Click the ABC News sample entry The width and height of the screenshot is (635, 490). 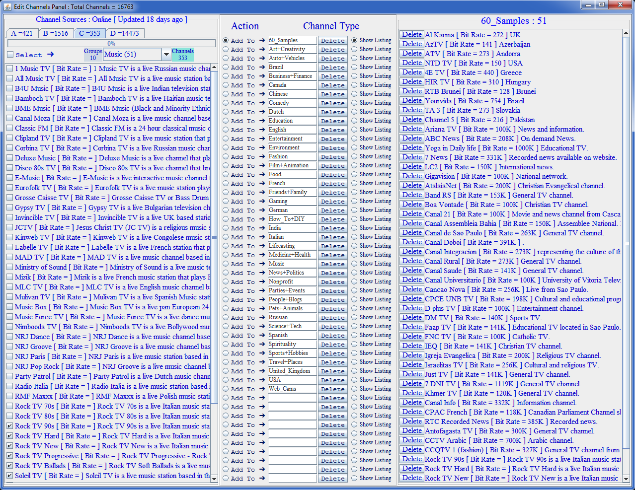pyautogui.click(x=500, y=139)
